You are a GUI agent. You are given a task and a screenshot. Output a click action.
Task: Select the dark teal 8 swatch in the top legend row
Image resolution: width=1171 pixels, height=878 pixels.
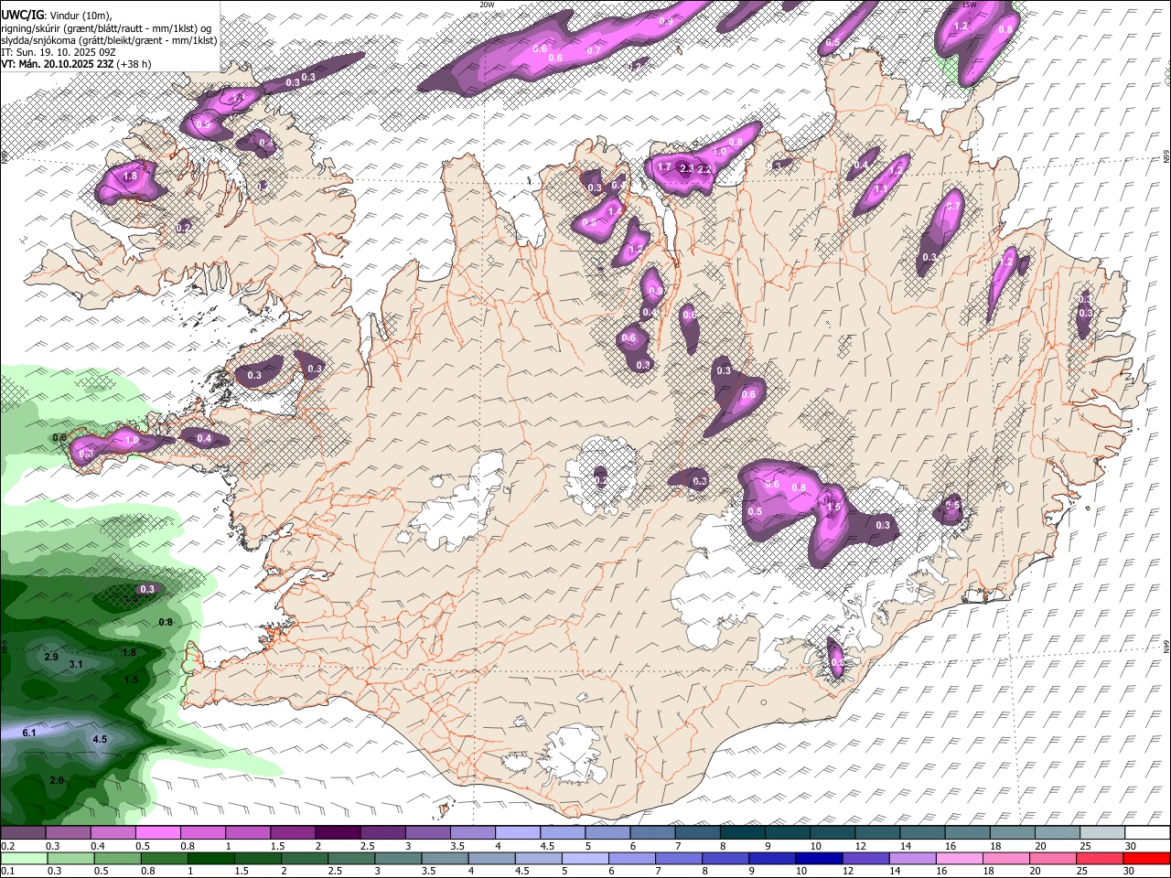pos(742,833)
